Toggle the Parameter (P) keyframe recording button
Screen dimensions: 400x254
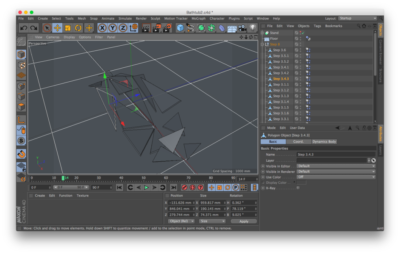coord(236,188)
